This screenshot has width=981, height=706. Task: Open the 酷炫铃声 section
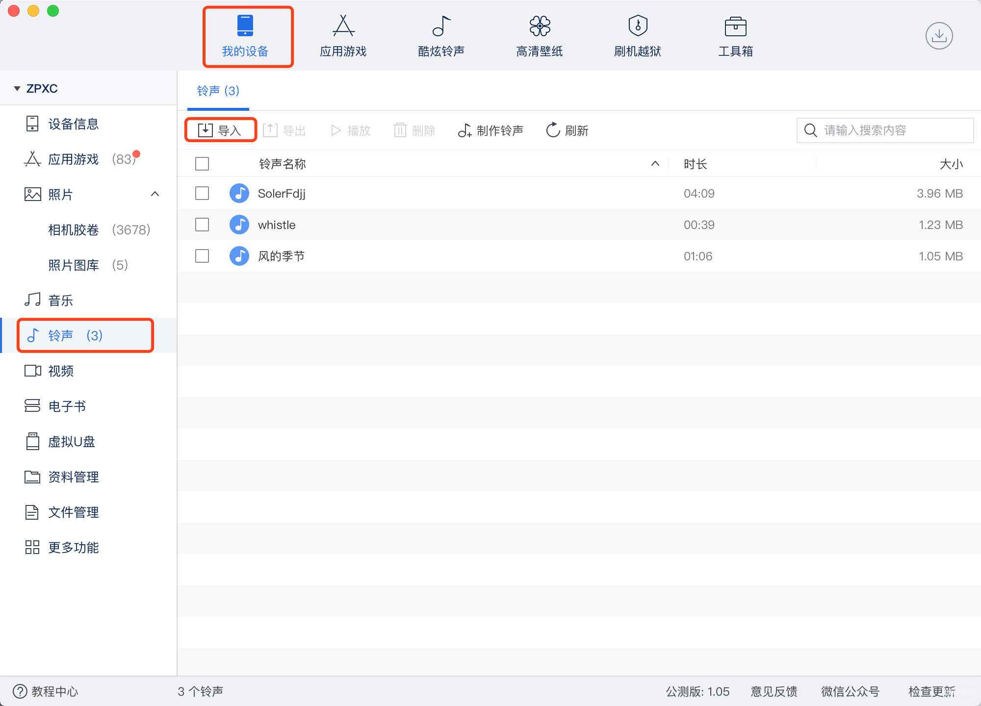point(441,37)
